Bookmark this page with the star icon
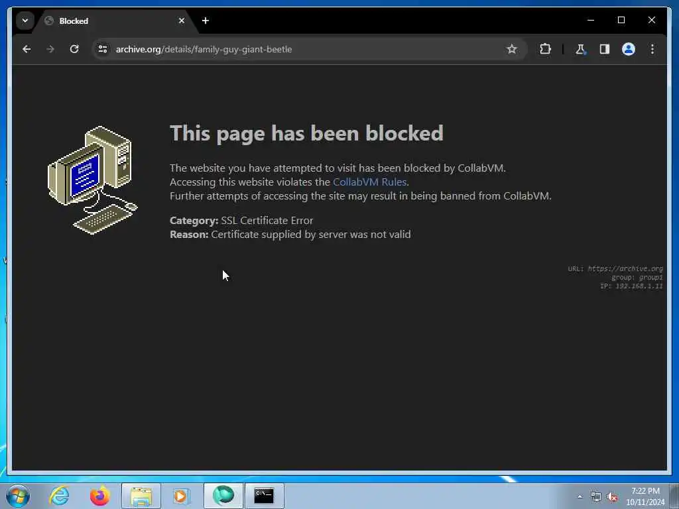 (x=512, y=49)
